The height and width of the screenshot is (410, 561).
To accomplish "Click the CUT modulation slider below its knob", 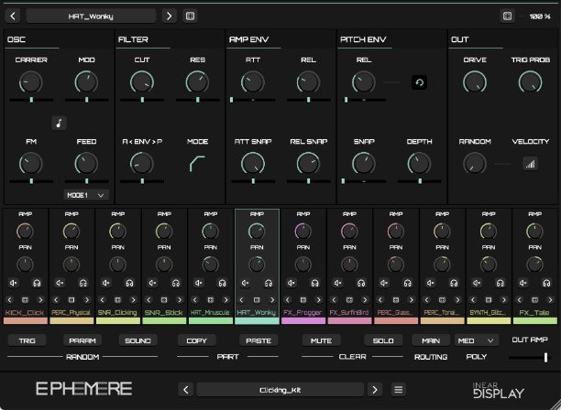I will coord(142,100).
